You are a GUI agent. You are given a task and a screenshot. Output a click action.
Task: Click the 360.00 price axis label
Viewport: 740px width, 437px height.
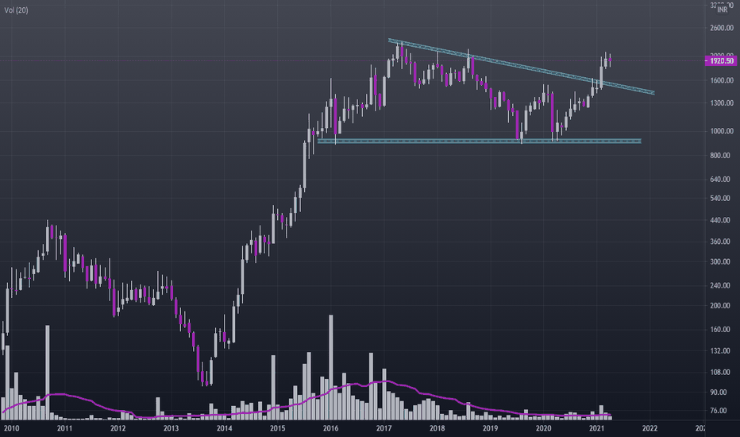[720, 242]
